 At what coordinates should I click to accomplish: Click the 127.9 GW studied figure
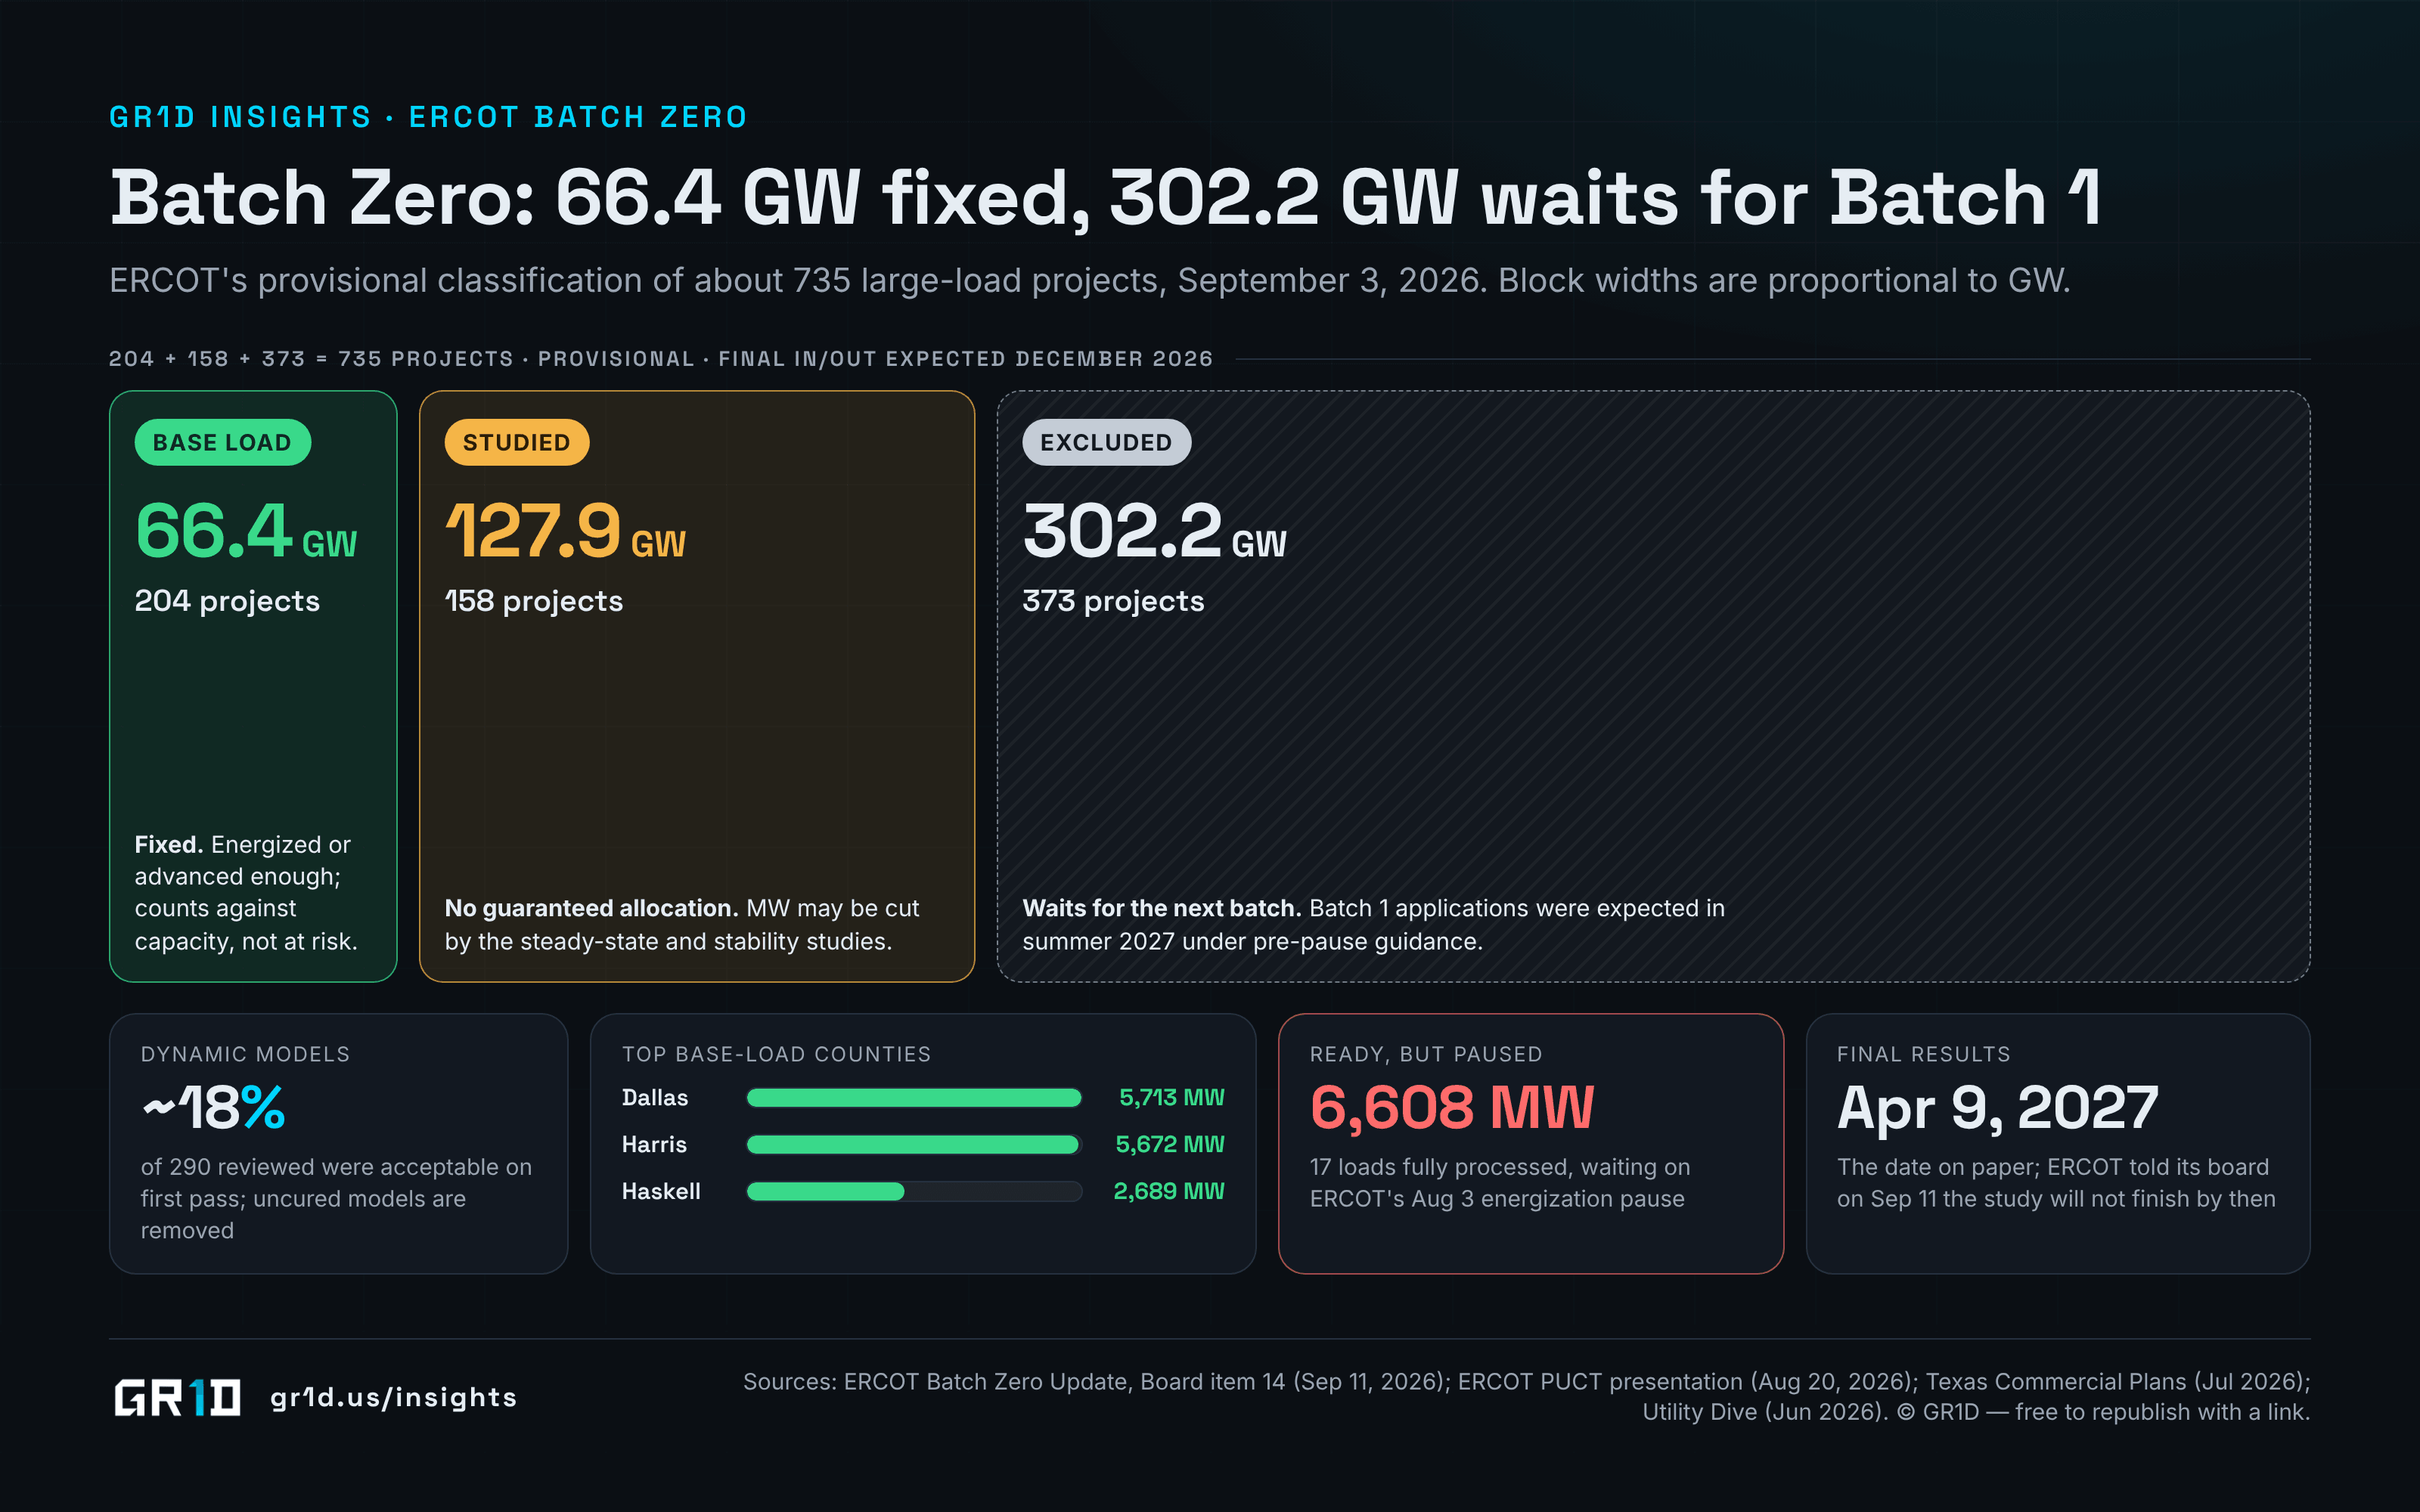pyautogui.click(x=565, y=531)
